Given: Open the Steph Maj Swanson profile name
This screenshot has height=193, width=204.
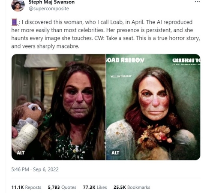Looking at the screenshot, I should 51,2.
